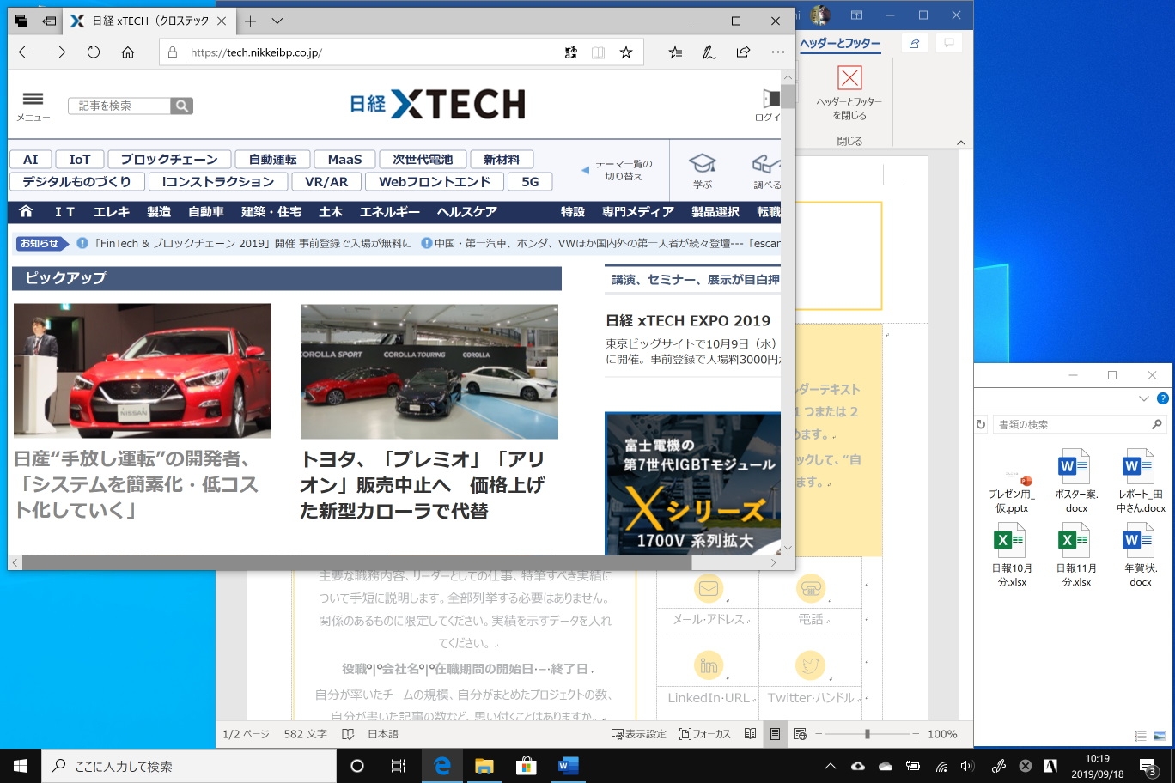Open the メニュー hamburger menu
The width and height of the screenshot is (1175, 783).
pyautogui.click(x=33, y=105)
